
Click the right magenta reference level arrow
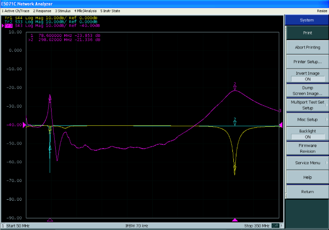tap(281, 125)
